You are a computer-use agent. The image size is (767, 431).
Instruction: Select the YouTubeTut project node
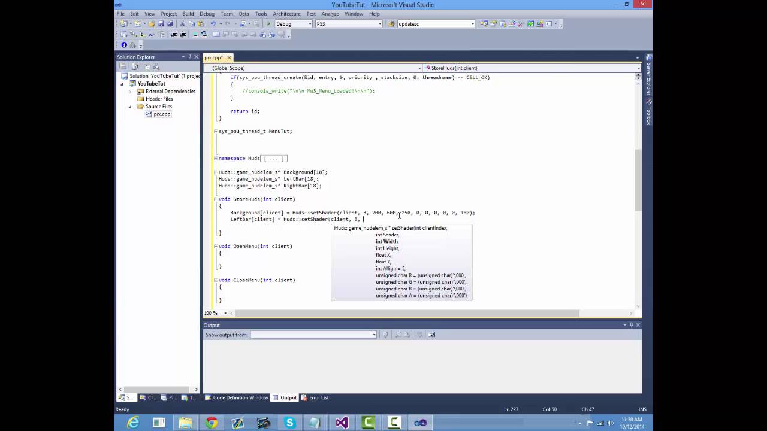coord(151,84)
